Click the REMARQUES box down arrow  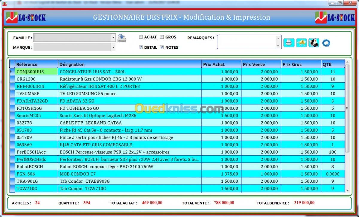tap(279, 46)
